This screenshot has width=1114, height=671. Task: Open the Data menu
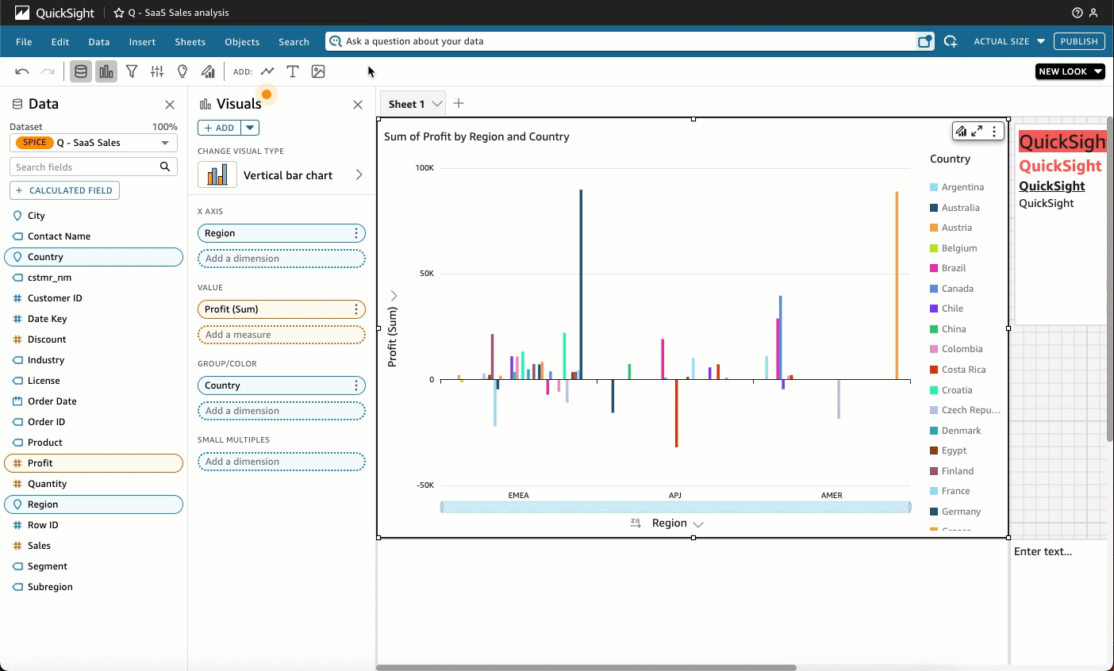99,42
